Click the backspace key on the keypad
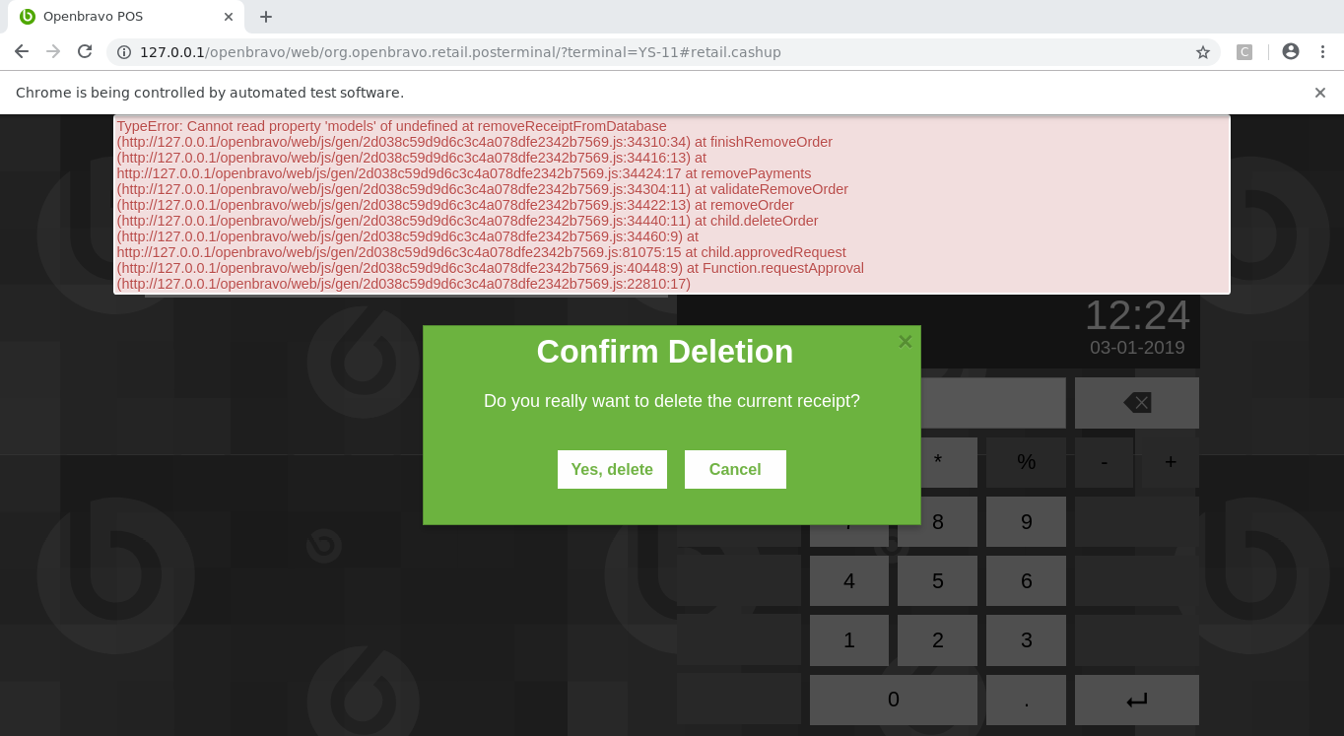Image resolution: width=1344 pixels, height=736 pixels. coord(1137,403)
